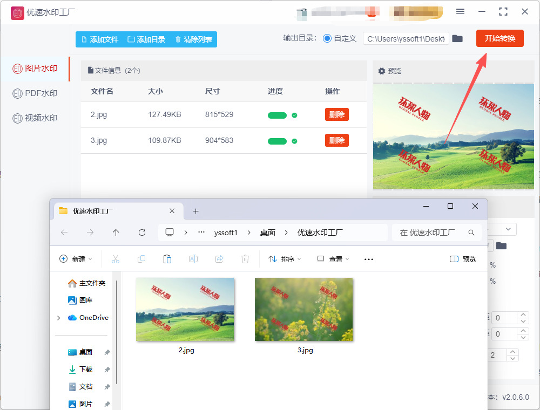This screenshot has width=540, height=410.
Task: Toggle the 预览 preview pane in Explorer
Action: (x=463, y=259)
